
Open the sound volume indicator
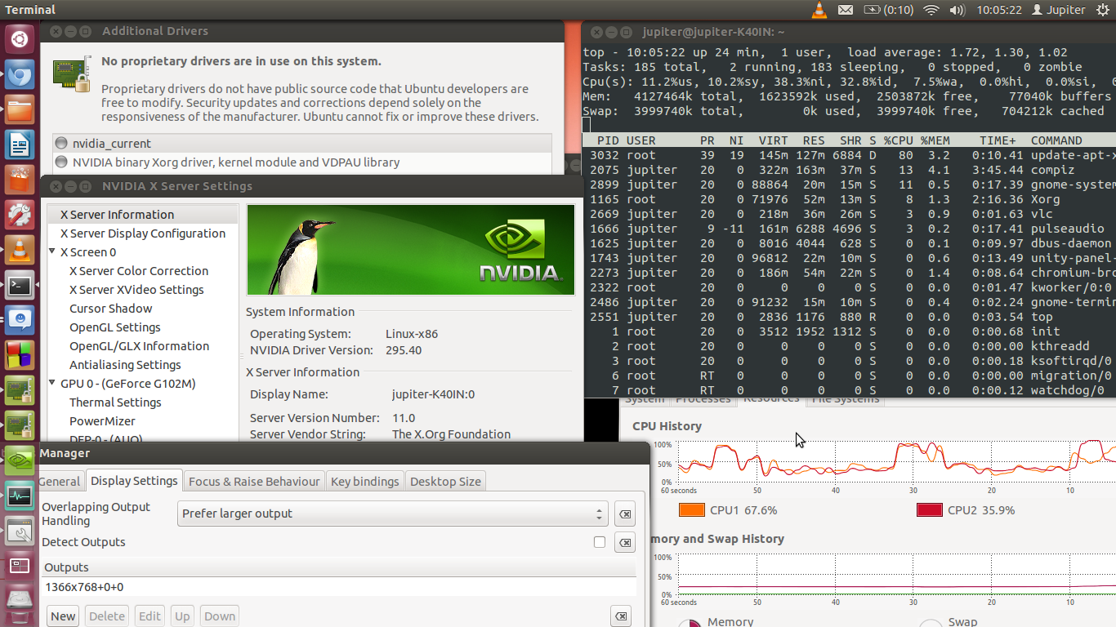(958, 10)
